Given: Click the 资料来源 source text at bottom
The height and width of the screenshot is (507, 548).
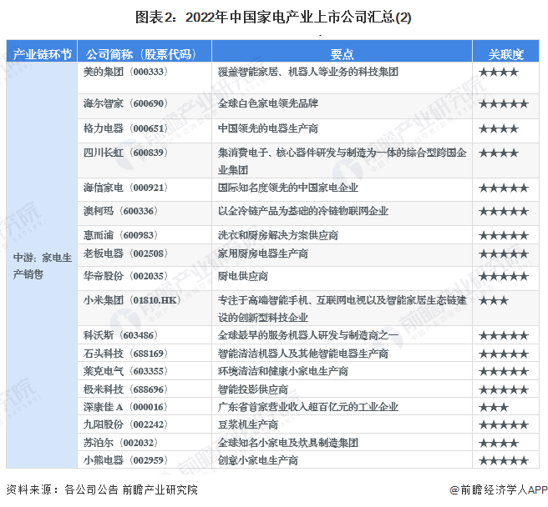Looking at the screenshot, I should (x=102, y=490).
